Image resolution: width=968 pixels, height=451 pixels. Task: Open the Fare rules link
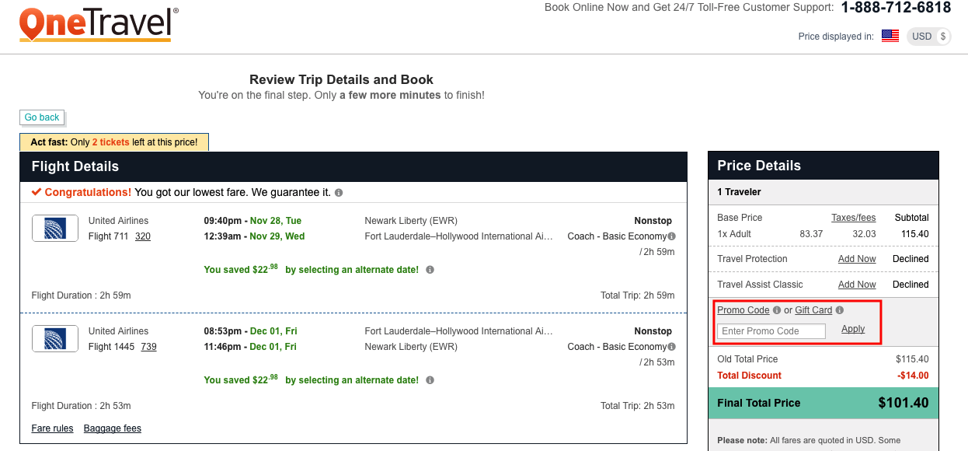[53, 428]
